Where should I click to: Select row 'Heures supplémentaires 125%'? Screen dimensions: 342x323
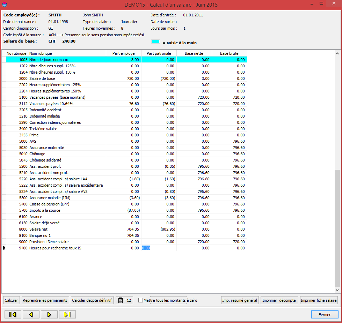[126, 85]
